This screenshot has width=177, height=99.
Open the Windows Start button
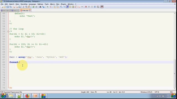point(4,96)
